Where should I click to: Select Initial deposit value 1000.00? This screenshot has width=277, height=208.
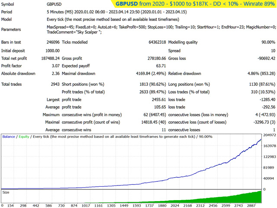[52, 51]
